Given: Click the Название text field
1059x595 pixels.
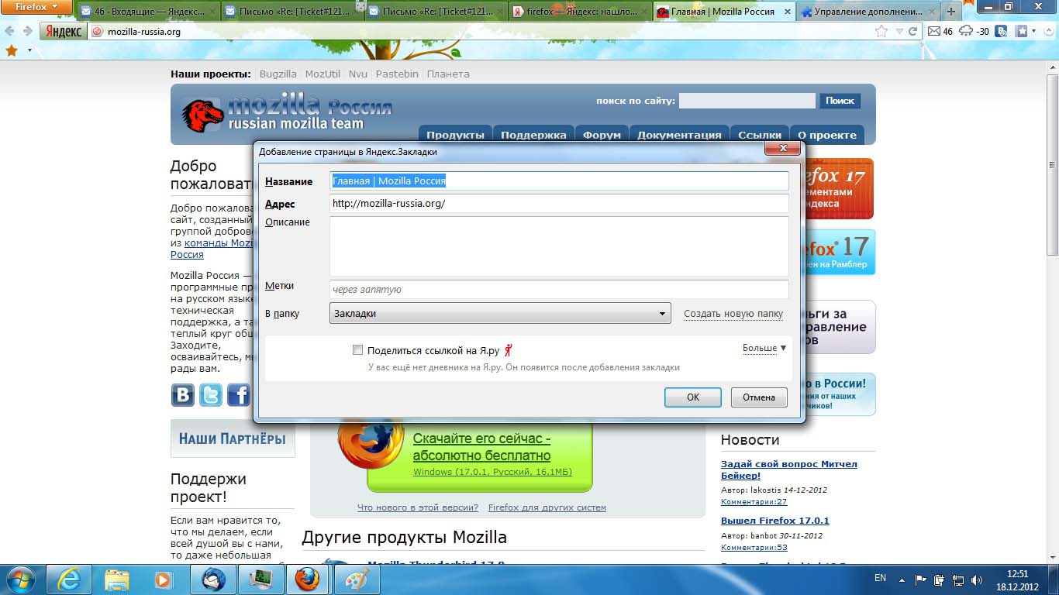Looking at the screenshot, I should [559, 181].
